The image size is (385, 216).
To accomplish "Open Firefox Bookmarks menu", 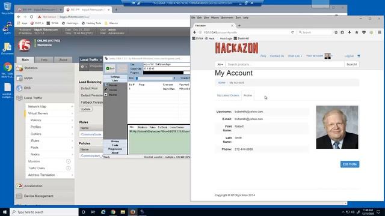I will point(227,17).
